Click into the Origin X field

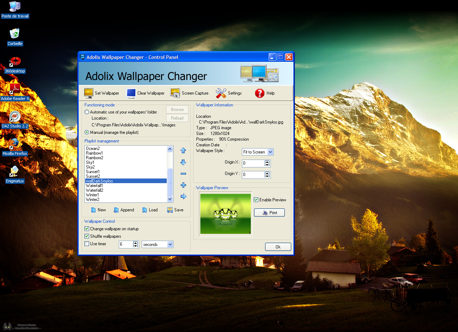253,164
